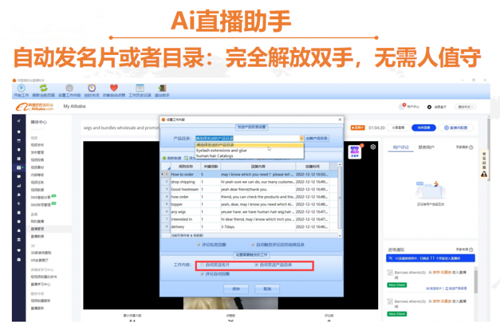Viewport: 500px width, 326px height.
Task: Switch to the 用户评论 tab
Action: click(401, 147)
